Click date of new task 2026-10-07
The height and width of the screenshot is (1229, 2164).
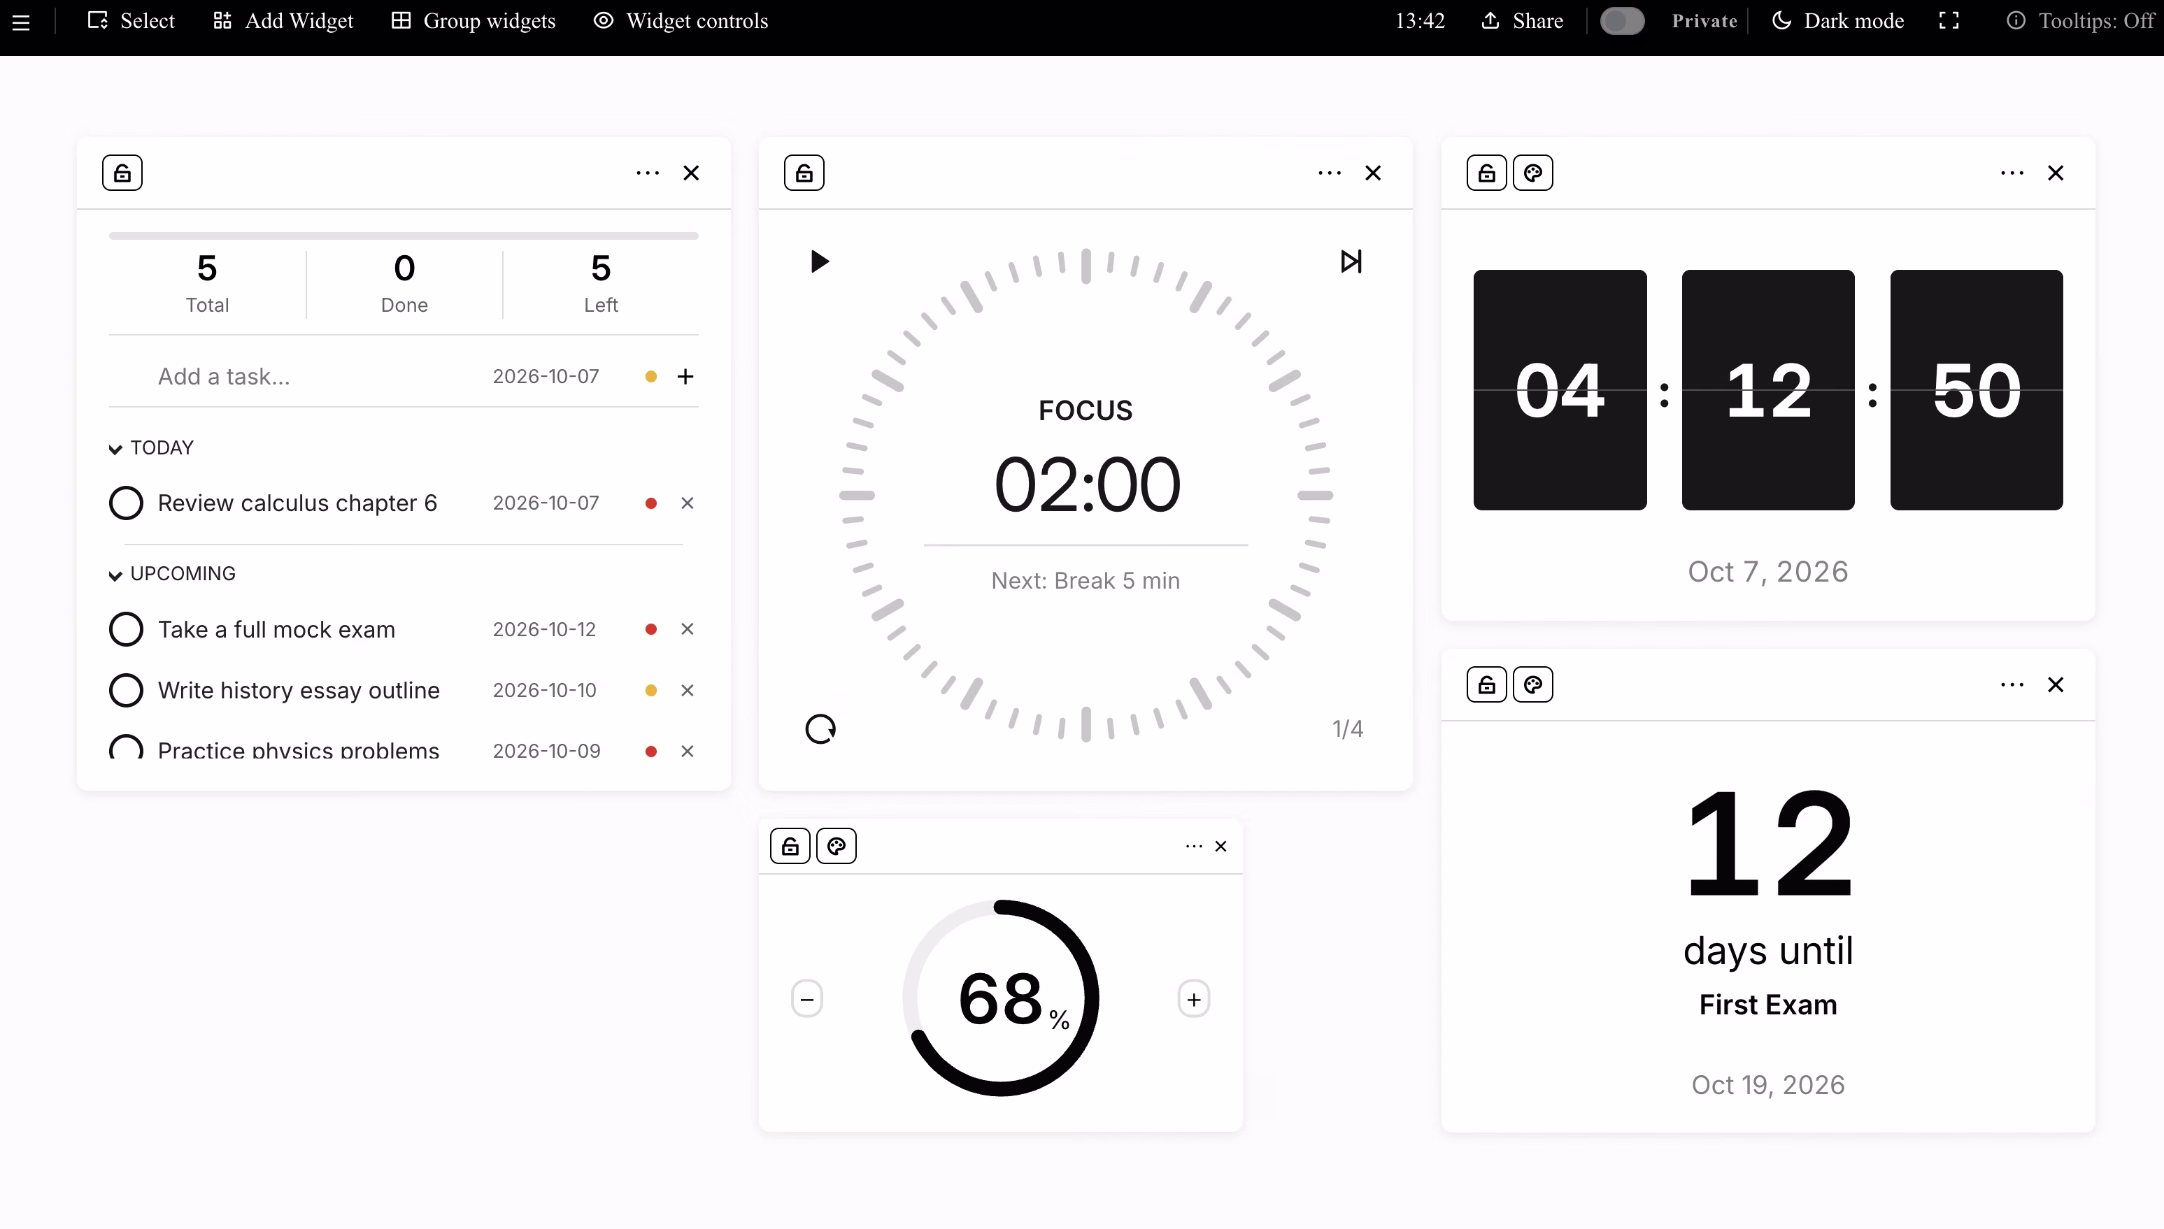546,377
